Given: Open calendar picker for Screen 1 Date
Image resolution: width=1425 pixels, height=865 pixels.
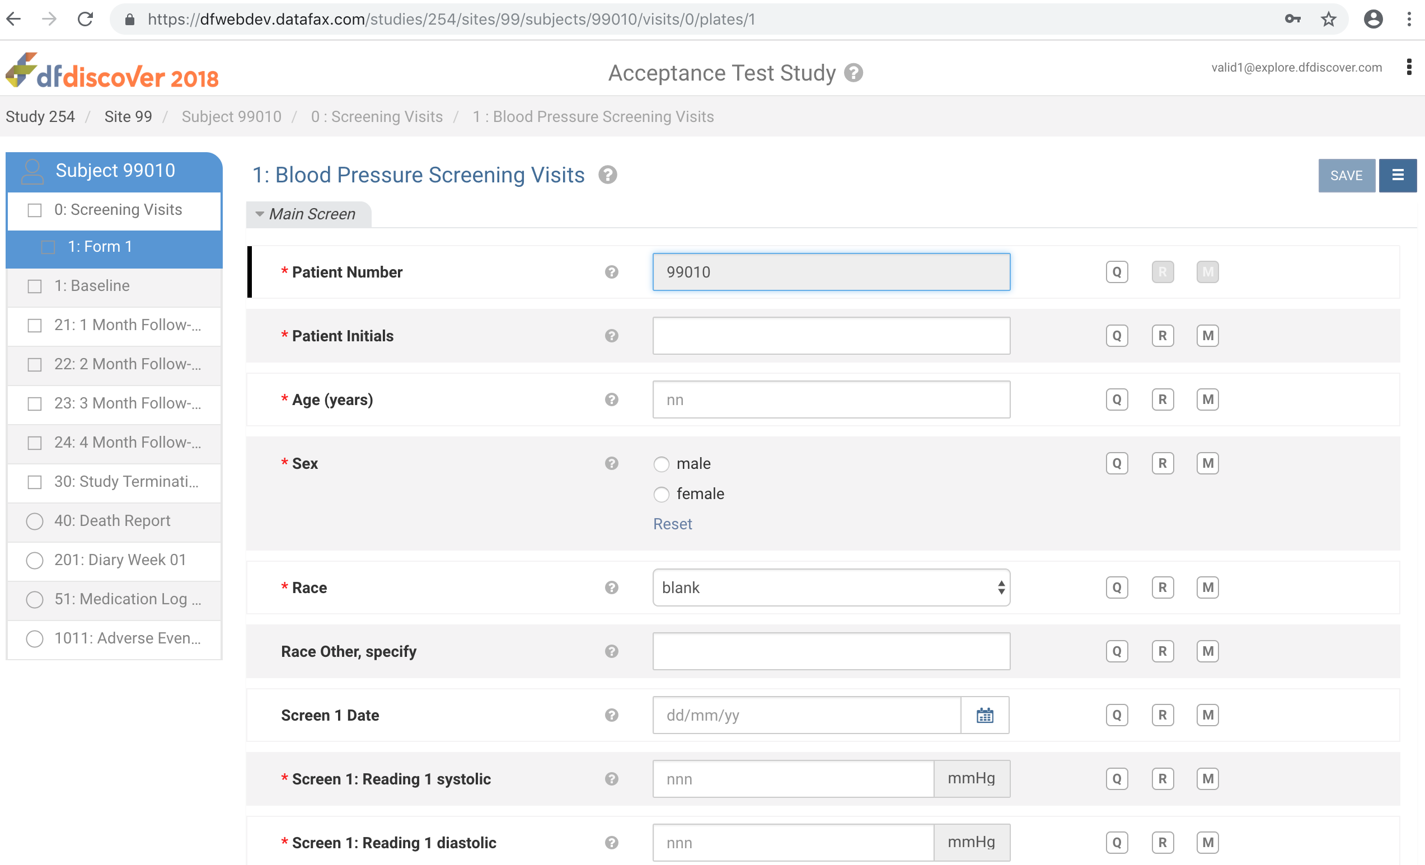Looking at the screenshot, I should [985, 715].
